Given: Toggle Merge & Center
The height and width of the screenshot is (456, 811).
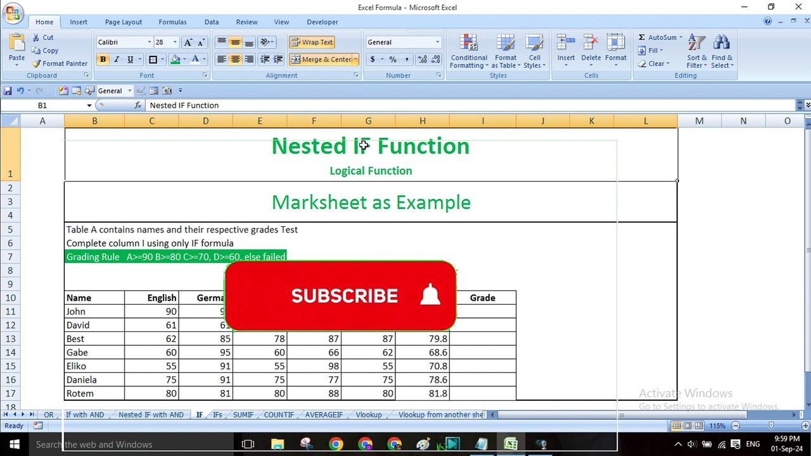Looking at the screenshot, I should coord(321,60).
